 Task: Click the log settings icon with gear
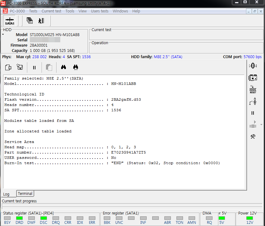[8, 67]
